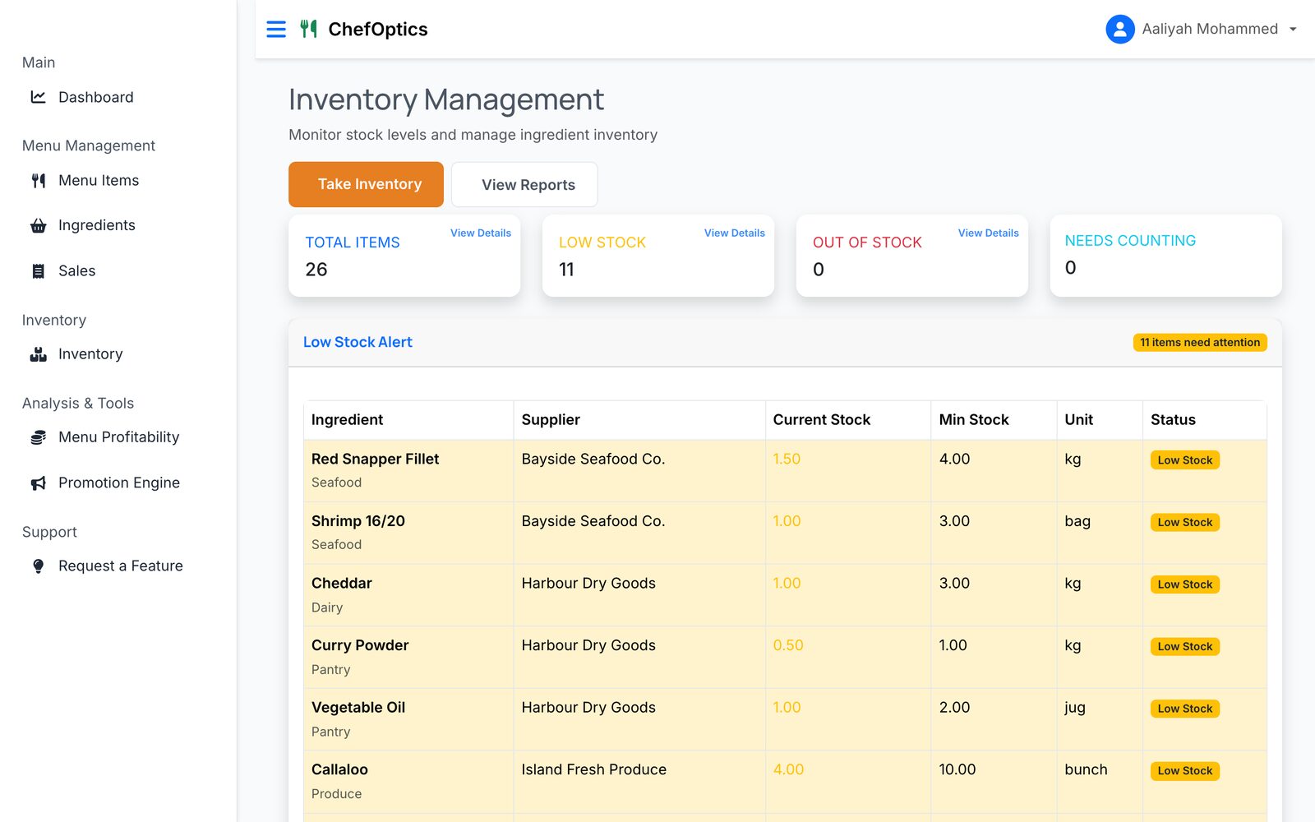Click the ChefOptics brand name
Screen dimensions: 1315x822
378,30
